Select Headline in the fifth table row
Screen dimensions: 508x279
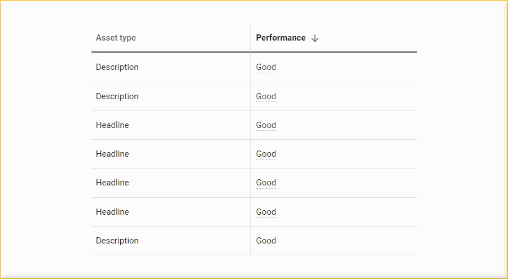click(112, 183)
